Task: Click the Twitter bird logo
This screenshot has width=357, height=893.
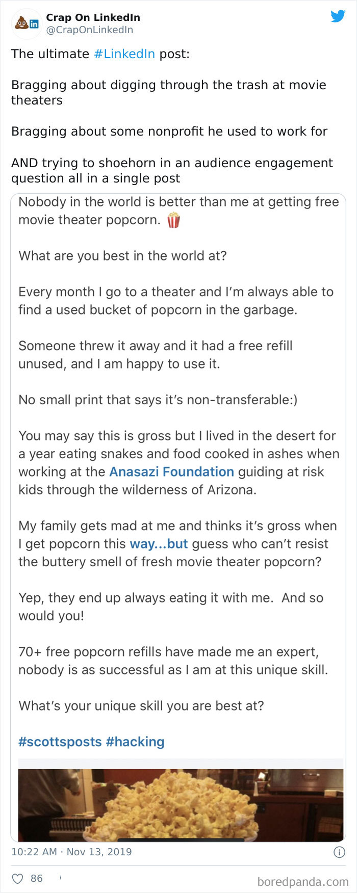Action: click(x=338, y=17)
